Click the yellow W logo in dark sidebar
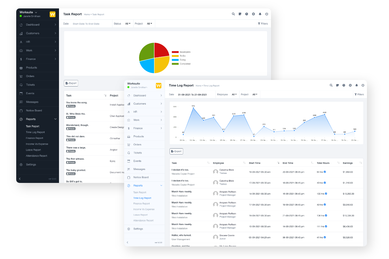The width and height of the screenshot is (389, 259). point(52,14)
